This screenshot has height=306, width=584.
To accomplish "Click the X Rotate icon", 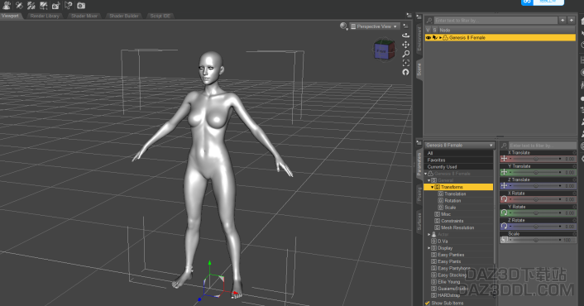I will point(504,199).
